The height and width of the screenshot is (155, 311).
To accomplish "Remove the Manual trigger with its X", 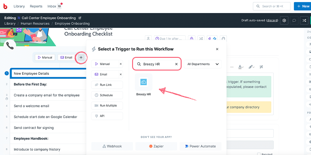I will 121,64.
